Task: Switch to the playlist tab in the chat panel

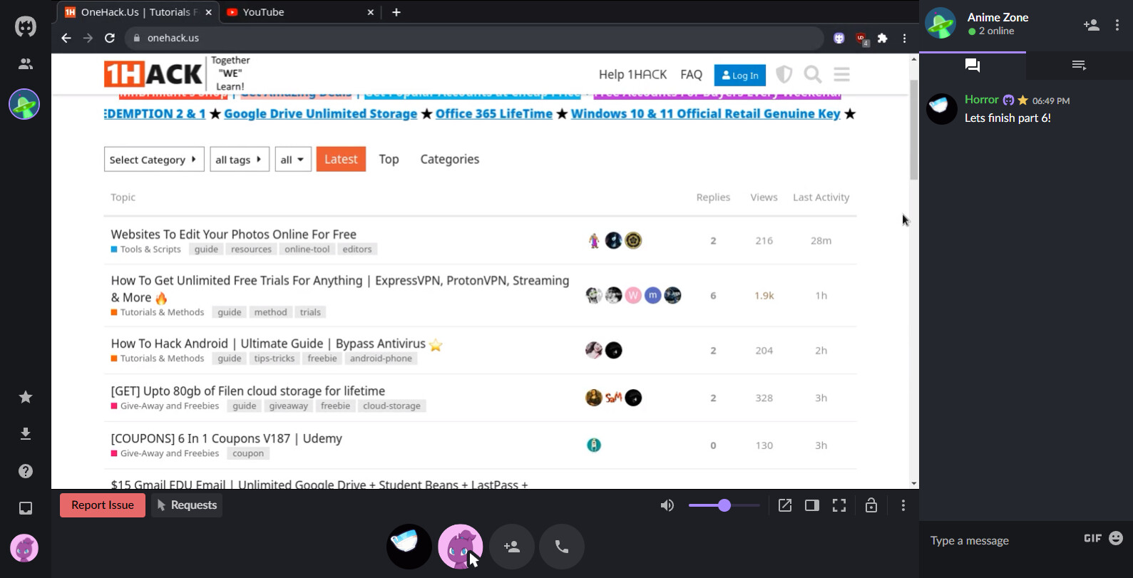Action: 1079,66
